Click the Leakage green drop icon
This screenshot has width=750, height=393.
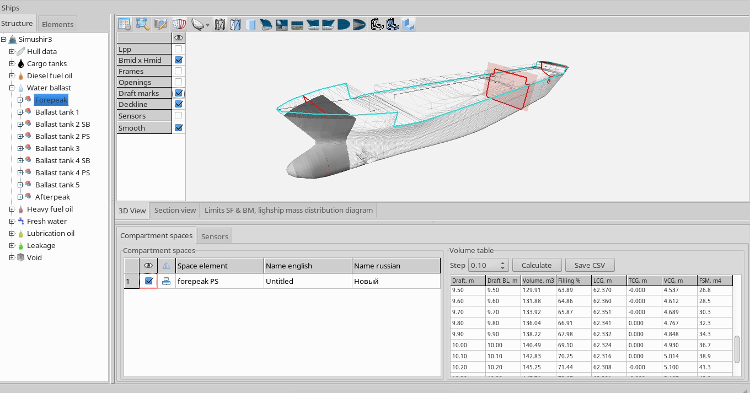pos(21,245)
